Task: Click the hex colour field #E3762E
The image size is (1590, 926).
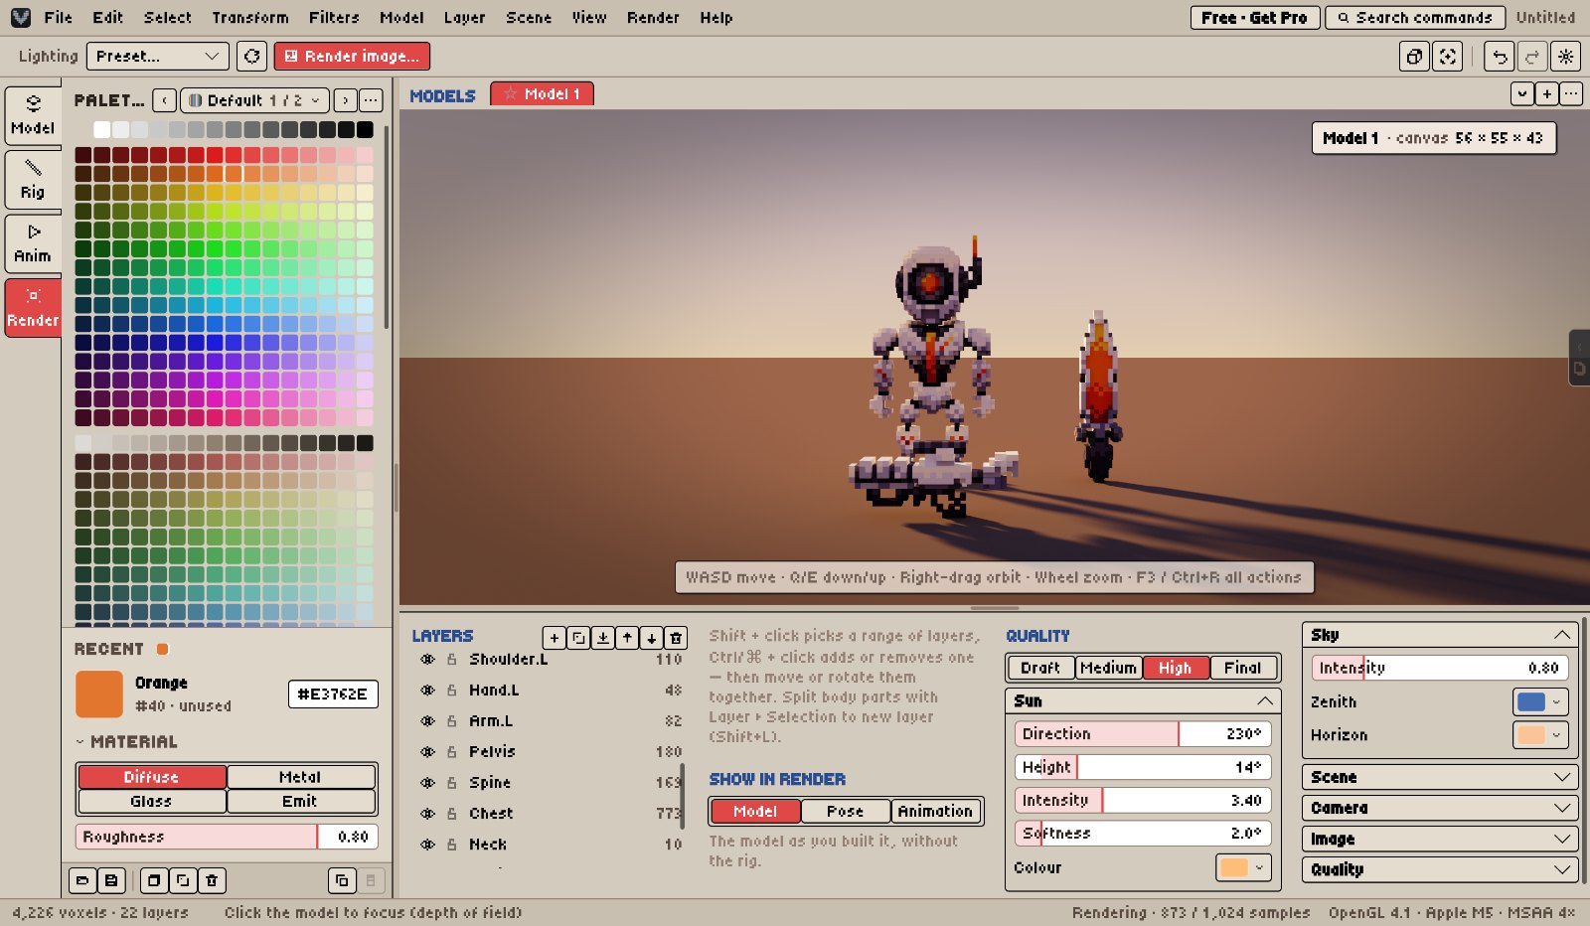Action: tap(333, 694)
